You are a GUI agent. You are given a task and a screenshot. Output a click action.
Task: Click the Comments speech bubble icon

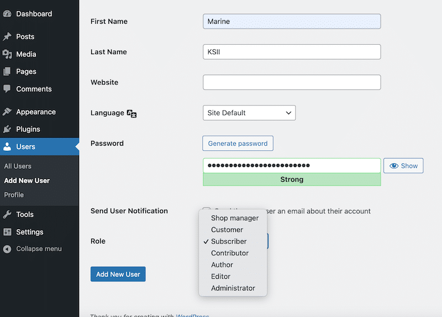[7, 89]
